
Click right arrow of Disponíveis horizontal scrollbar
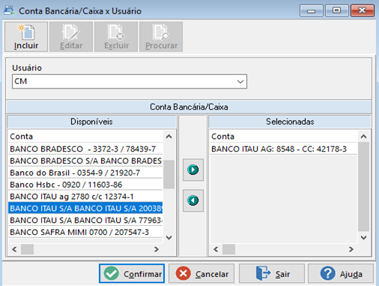pyautogui.click(x=157, y=249)
